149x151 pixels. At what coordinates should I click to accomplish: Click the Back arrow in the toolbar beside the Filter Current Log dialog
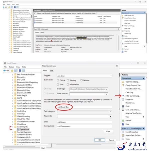pos(4,70)
